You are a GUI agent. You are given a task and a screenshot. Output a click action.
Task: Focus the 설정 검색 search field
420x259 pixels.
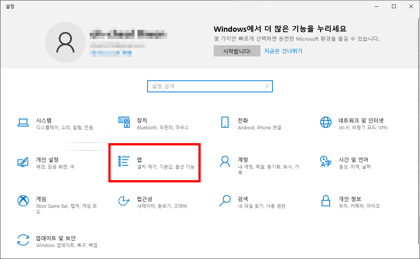click(x=210, y=86)
